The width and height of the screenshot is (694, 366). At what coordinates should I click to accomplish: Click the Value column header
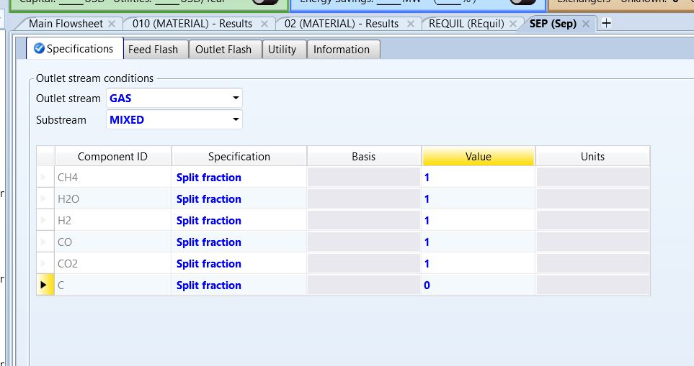coord(479,157)
